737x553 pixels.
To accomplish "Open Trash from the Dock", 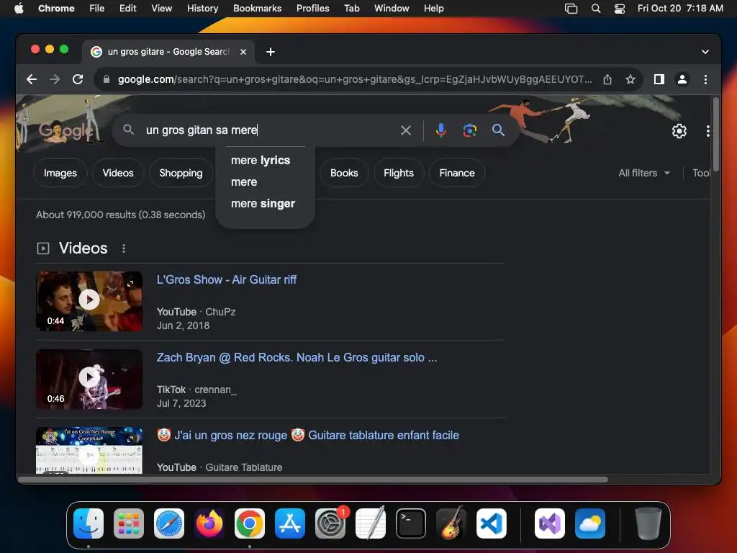I will tap(648, 523).
